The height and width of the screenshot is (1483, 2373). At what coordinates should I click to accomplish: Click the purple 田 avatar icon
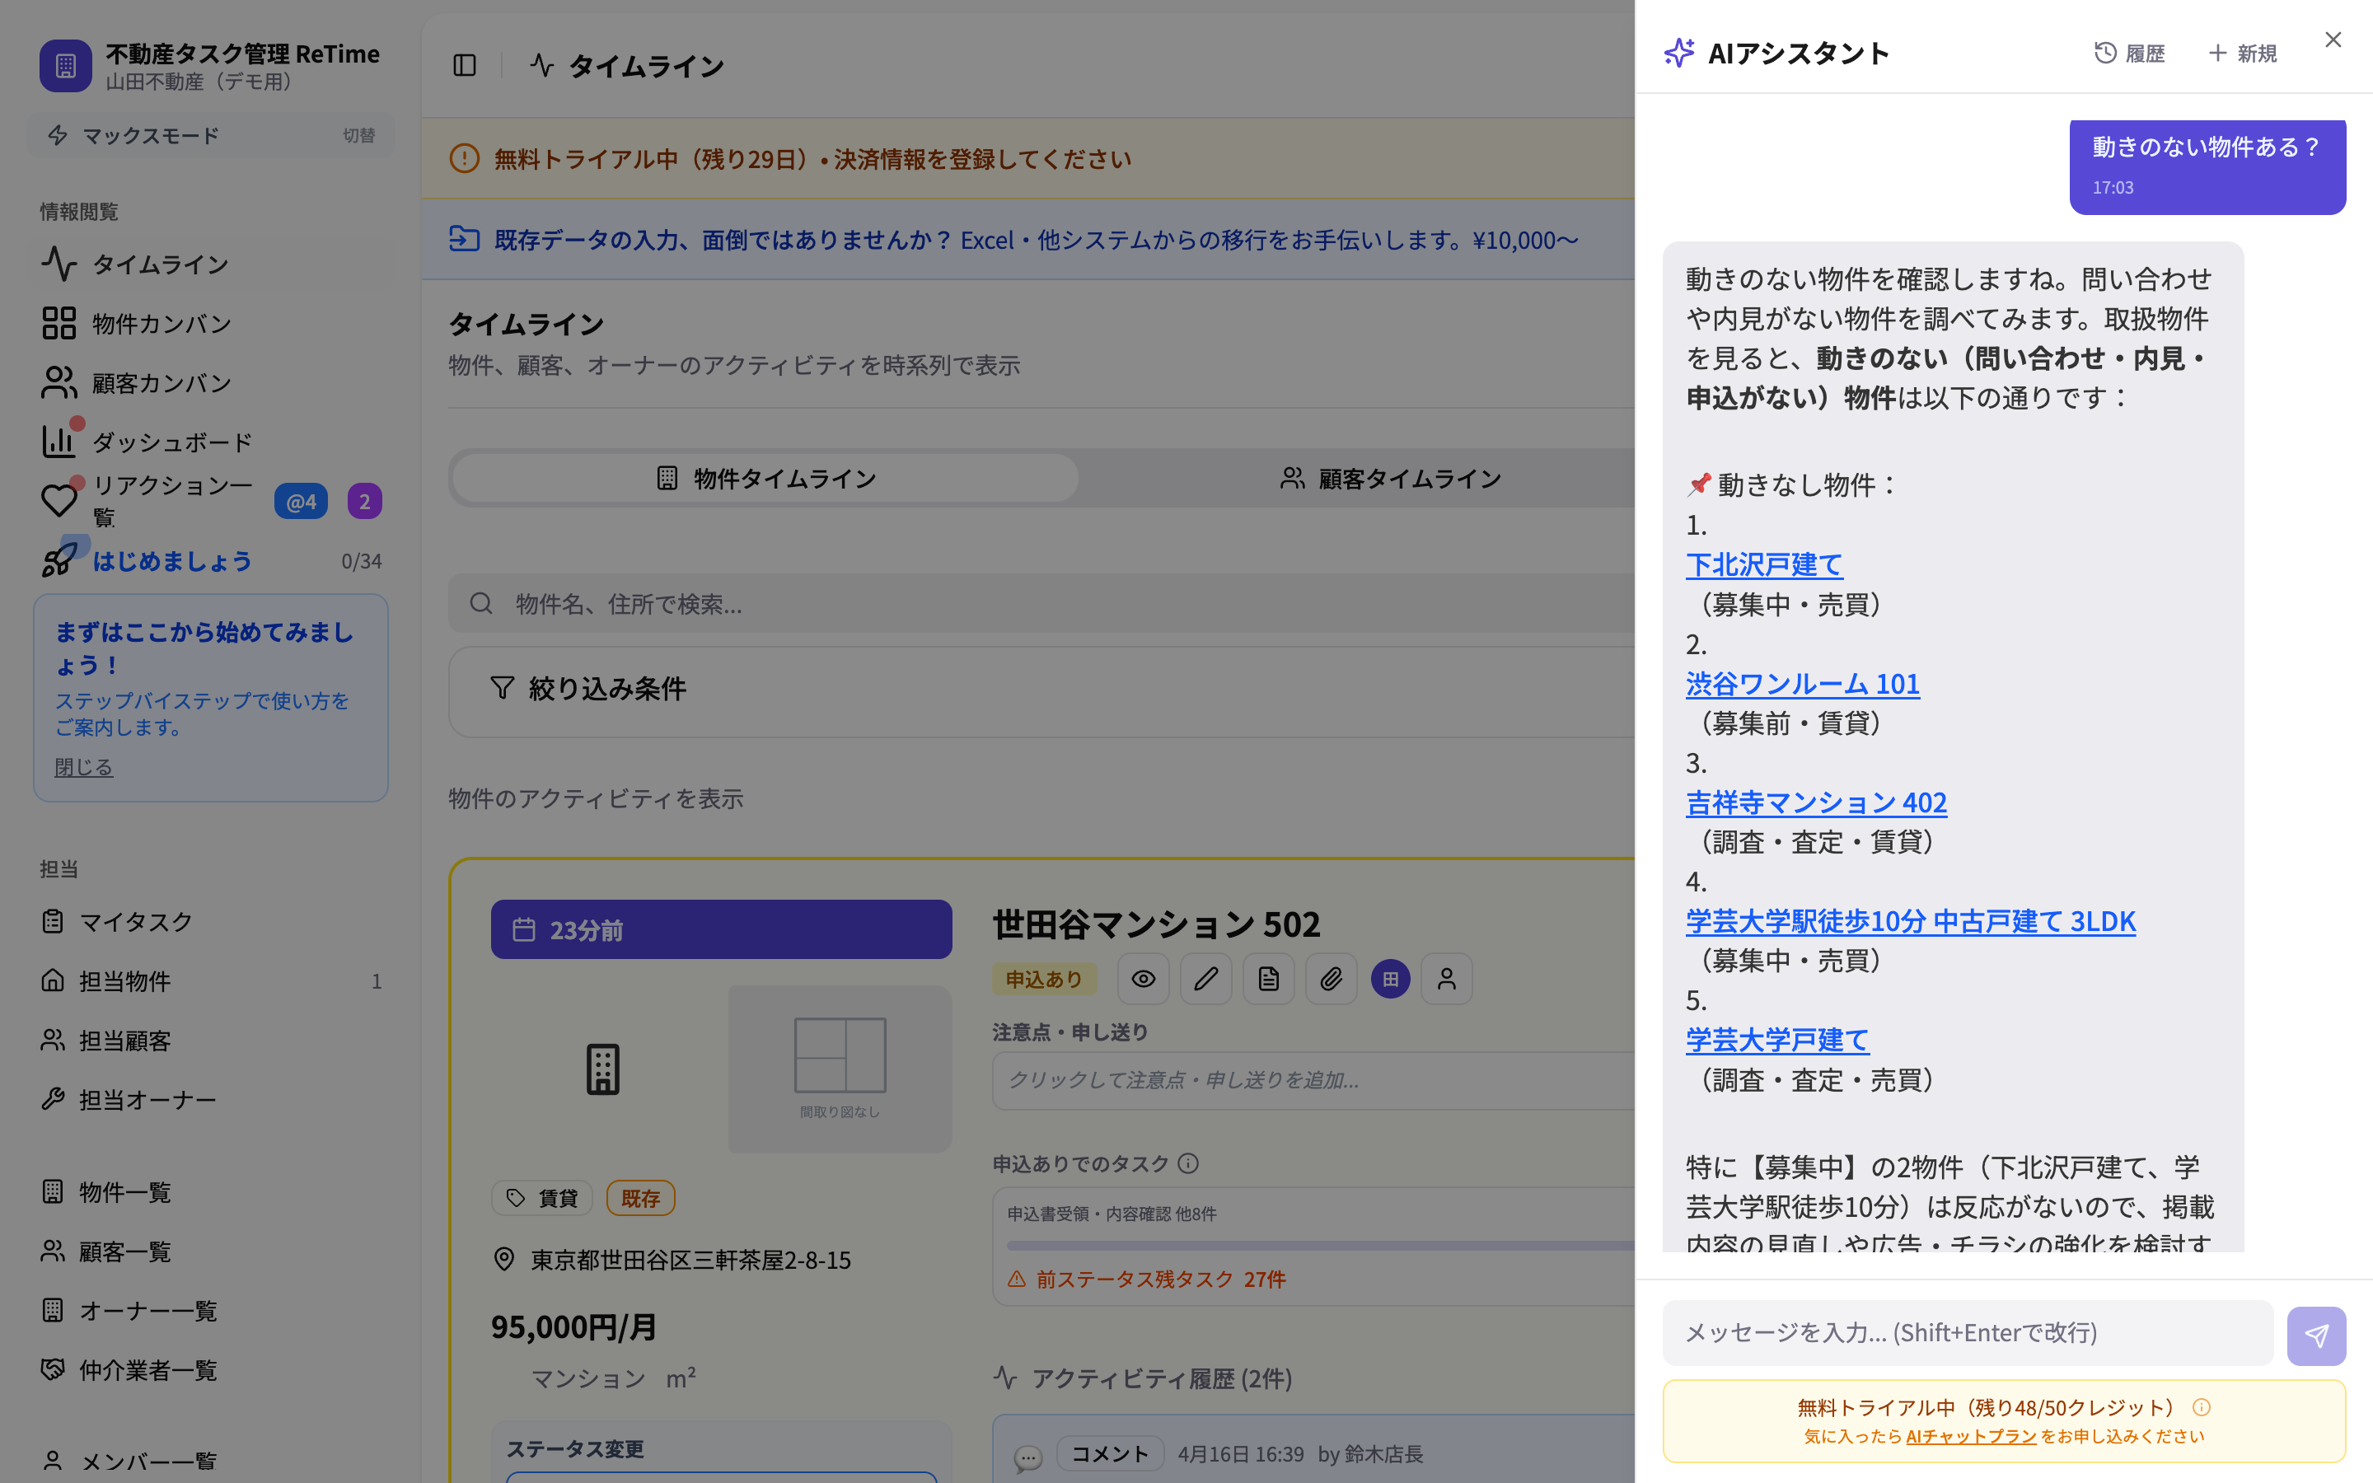1391,979
